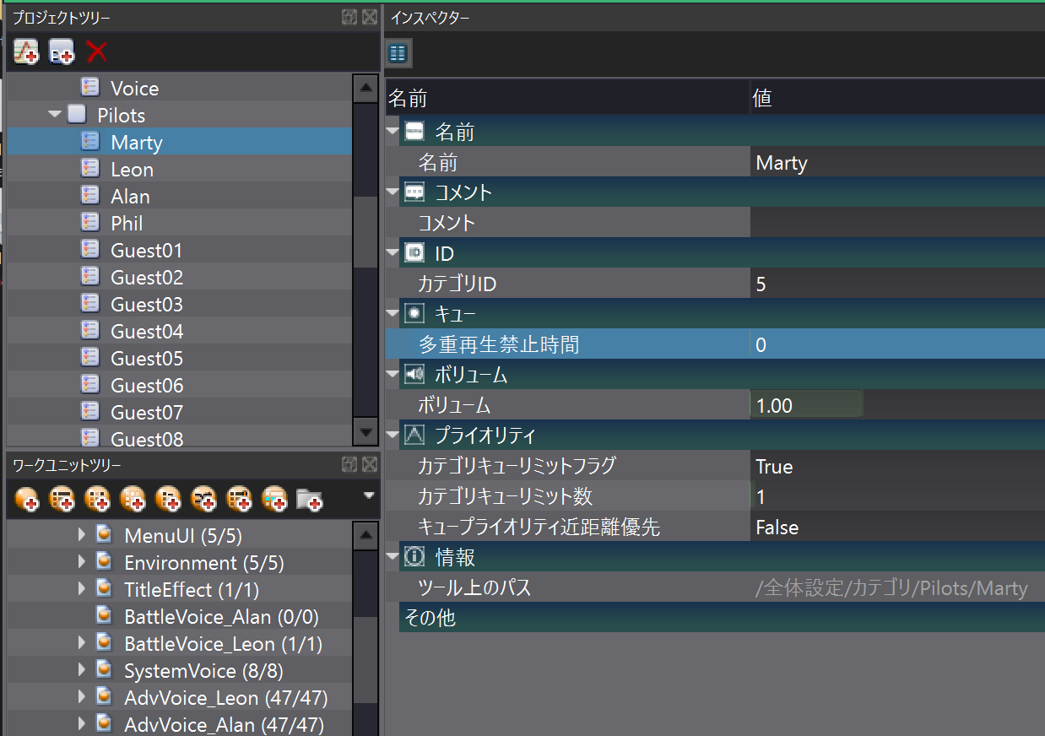This screenshot has width=1045, height=736.
Task: Expand the BattleVoice_Leon node
Action: pos(82,643)
